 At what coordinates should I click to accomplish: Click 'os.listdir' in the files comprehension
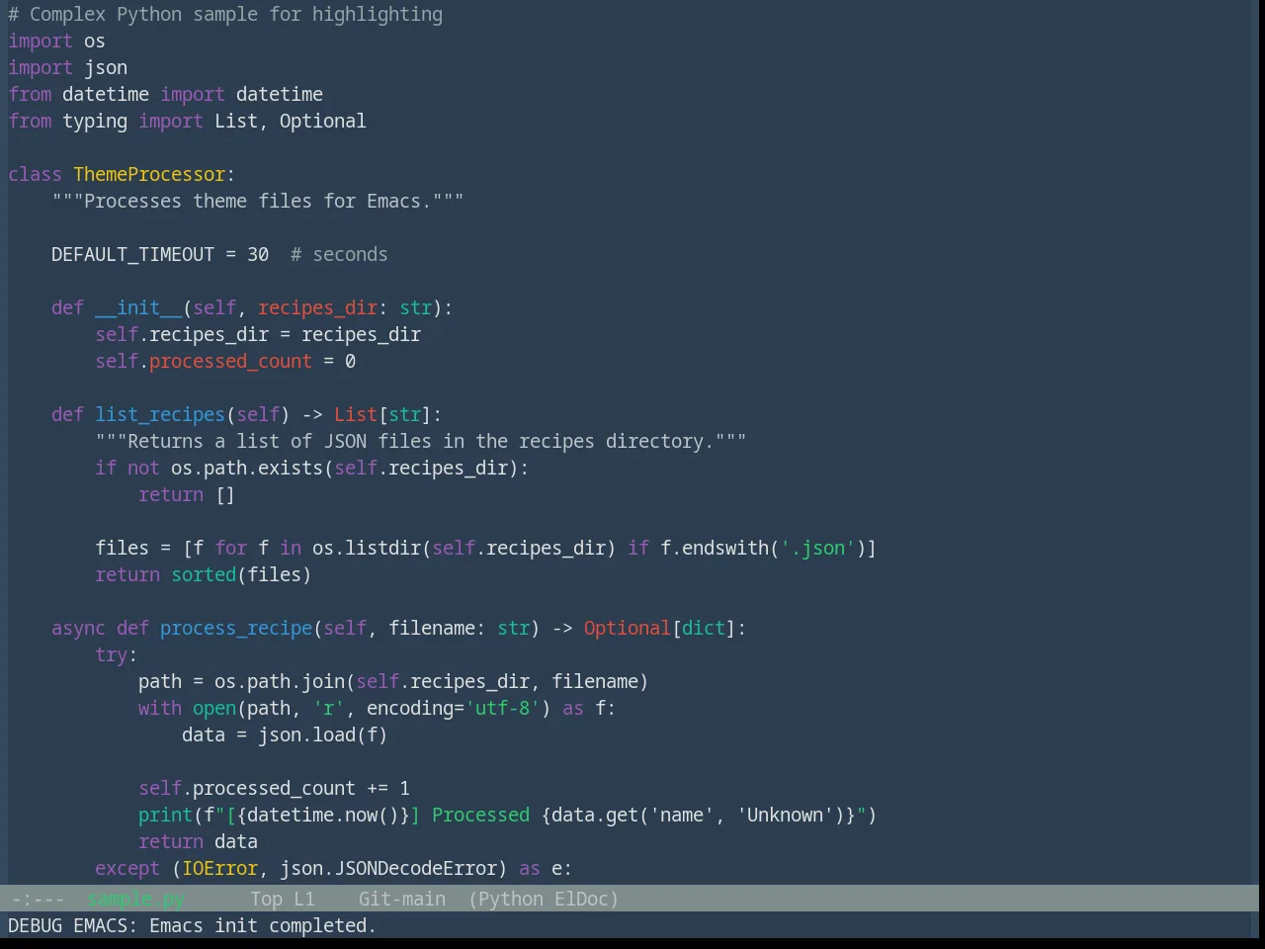[x=367, y=549]
